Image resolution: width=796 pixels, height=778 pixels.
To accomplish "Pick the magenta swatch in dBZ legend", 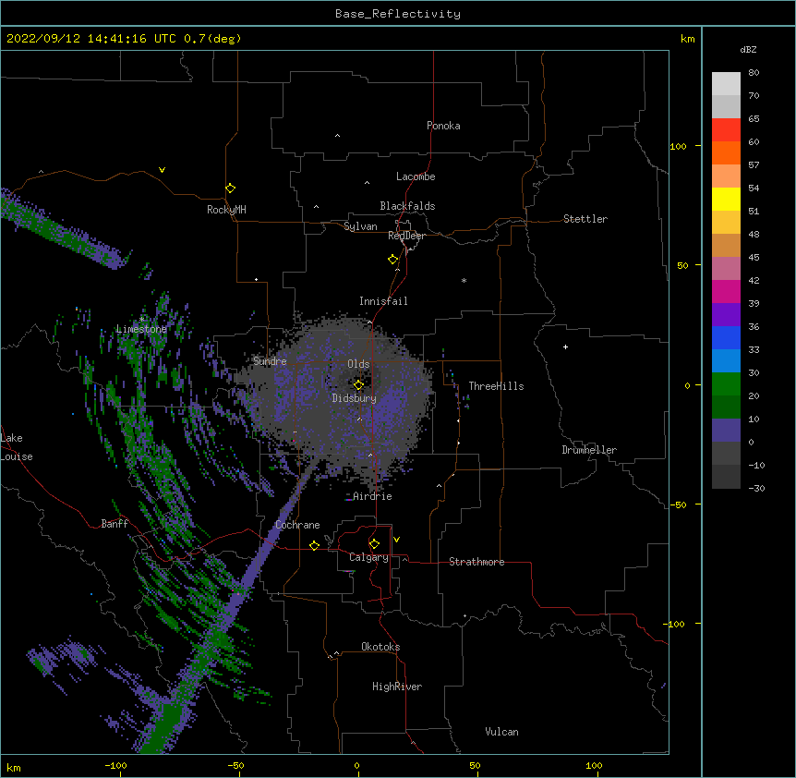I will [726, 291].
